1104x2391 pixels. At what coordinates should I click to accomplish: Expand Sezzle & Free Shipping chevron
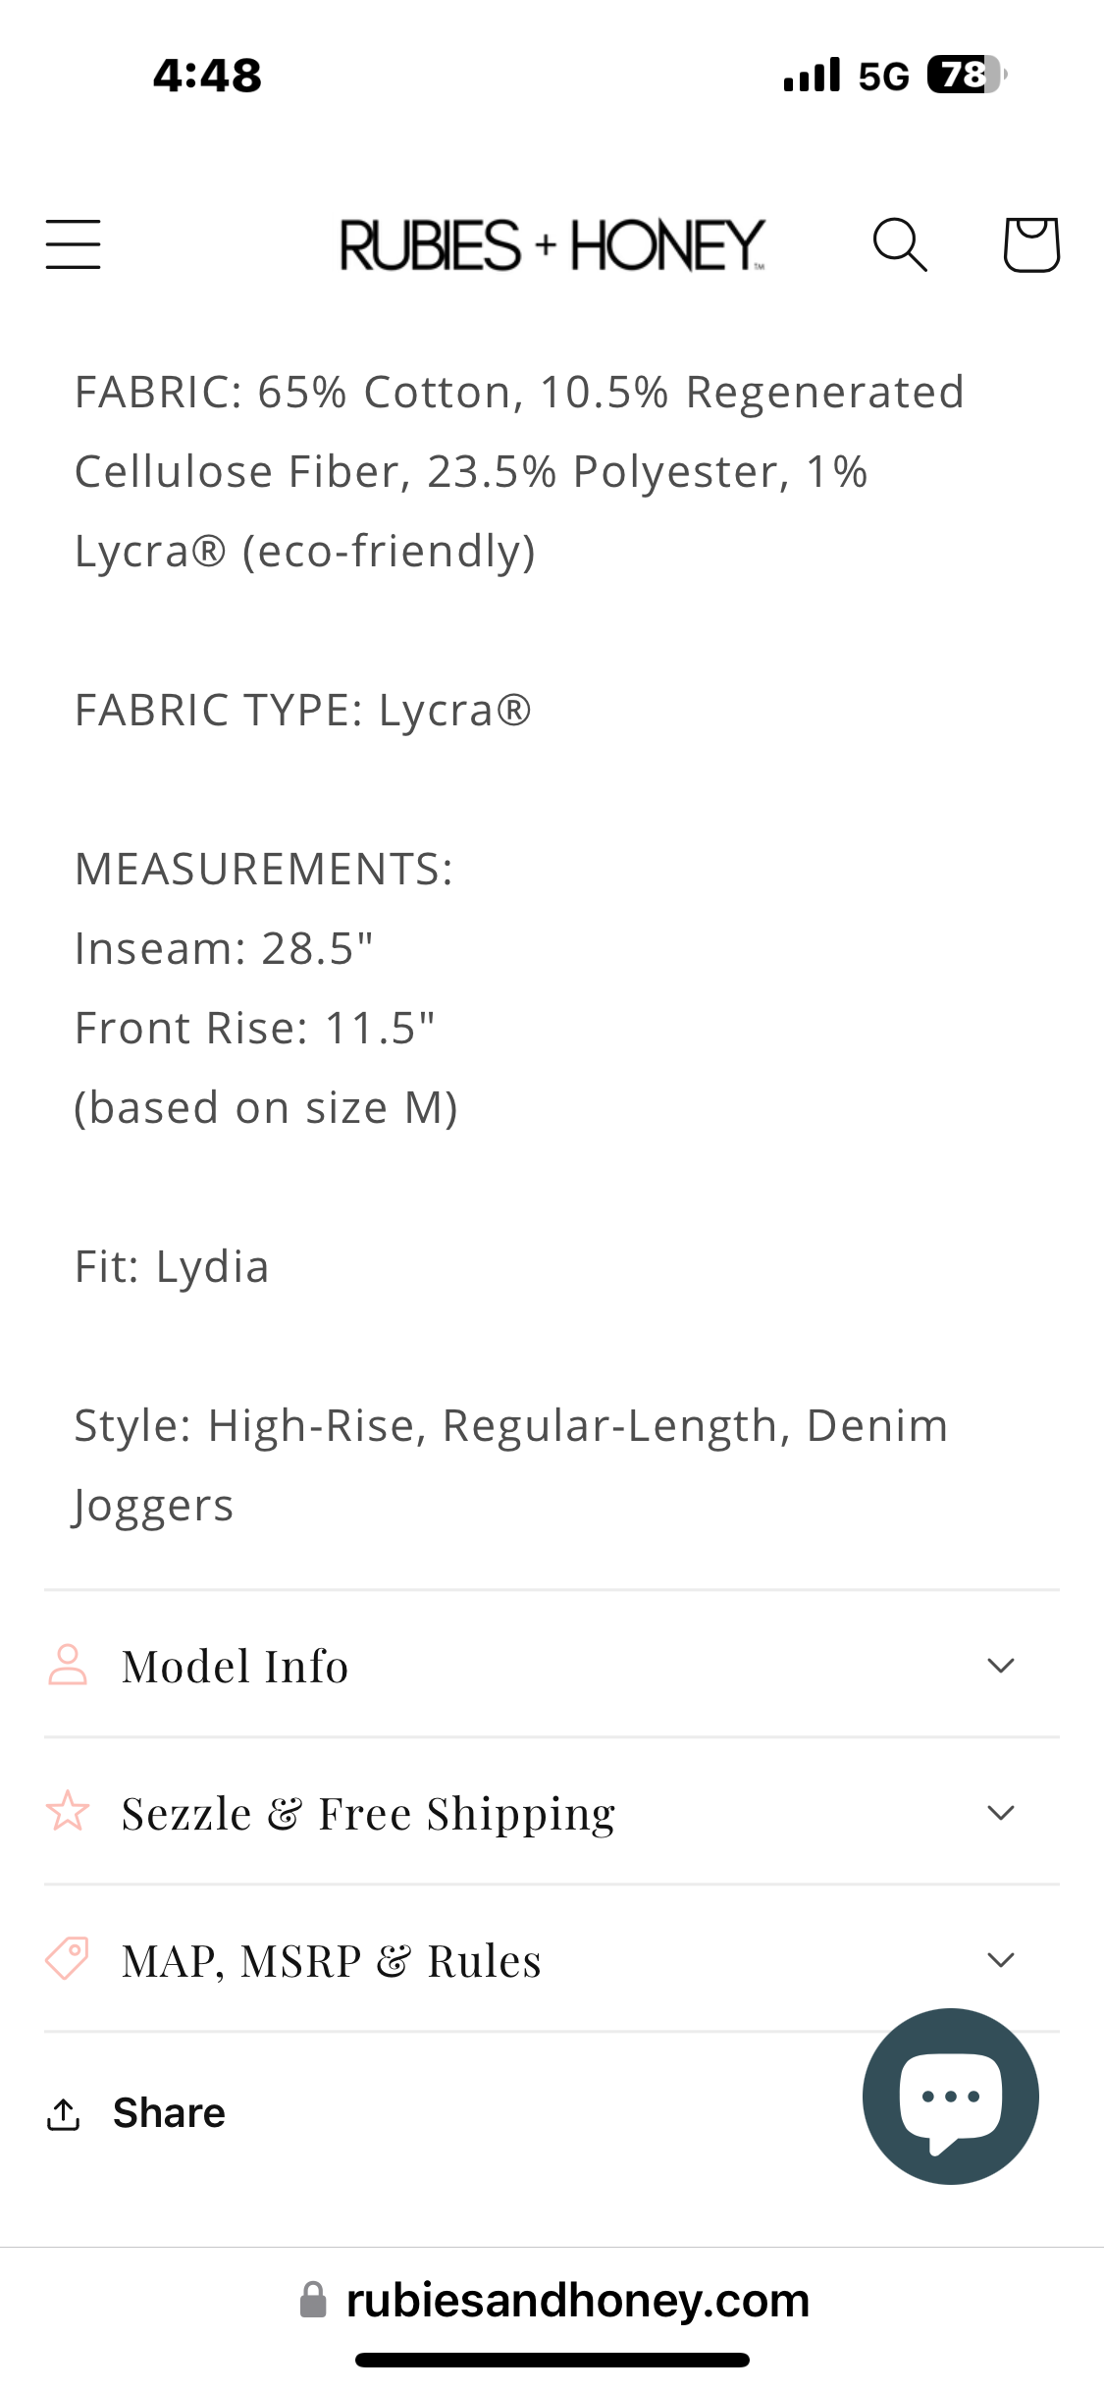pos(1000,1813)
